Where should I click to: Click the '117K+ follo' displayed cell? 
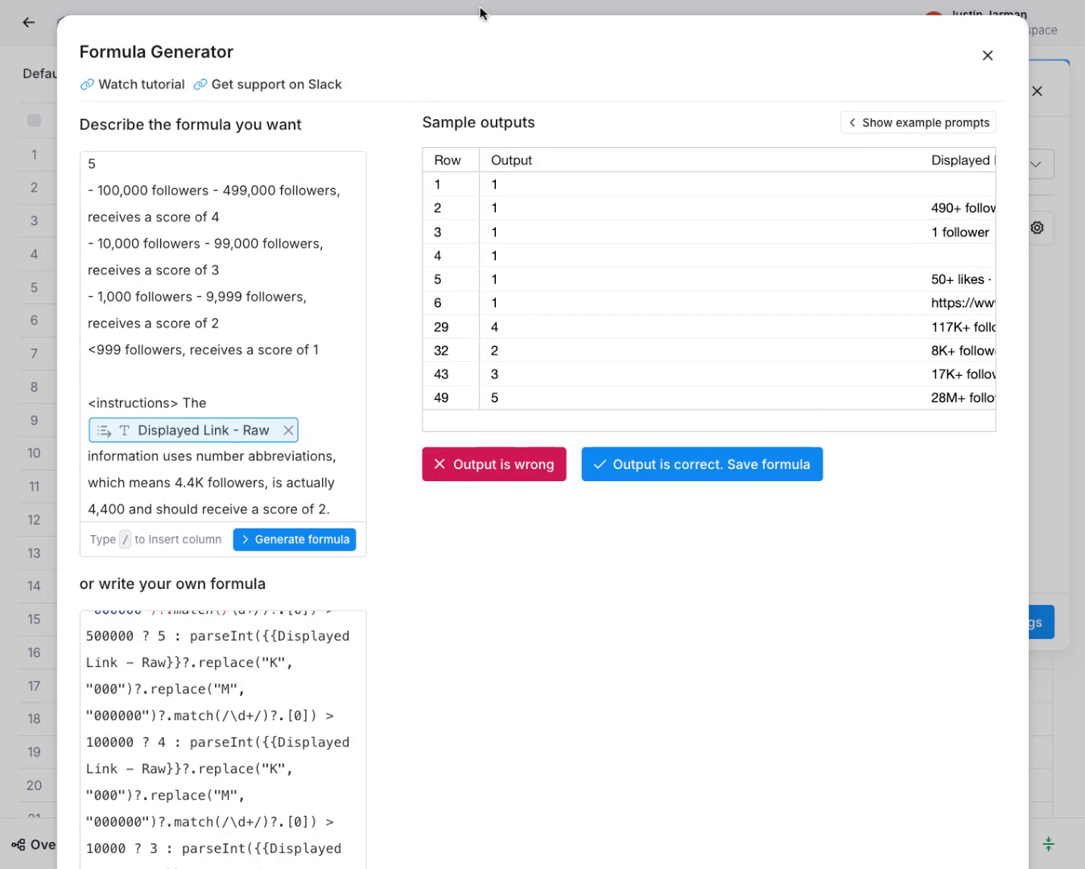[x=963, y=327]
